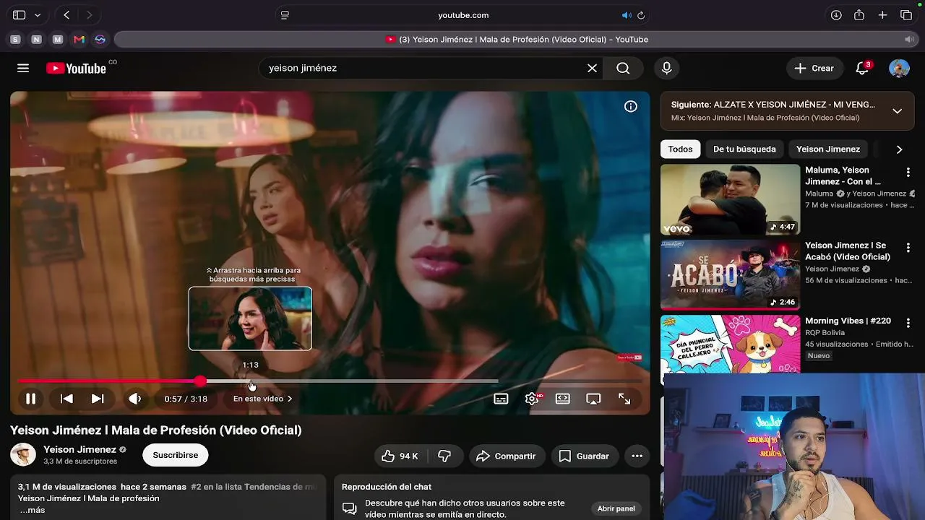Mute the tab audio in tab bar
The height and width of the screenshot is (520, 925).
click(909, 40)
